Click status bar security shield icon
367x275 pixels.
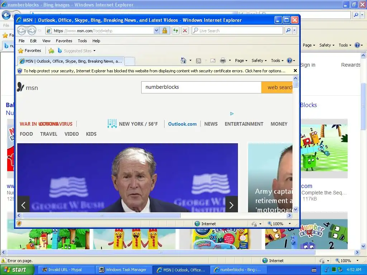(19, 223)
